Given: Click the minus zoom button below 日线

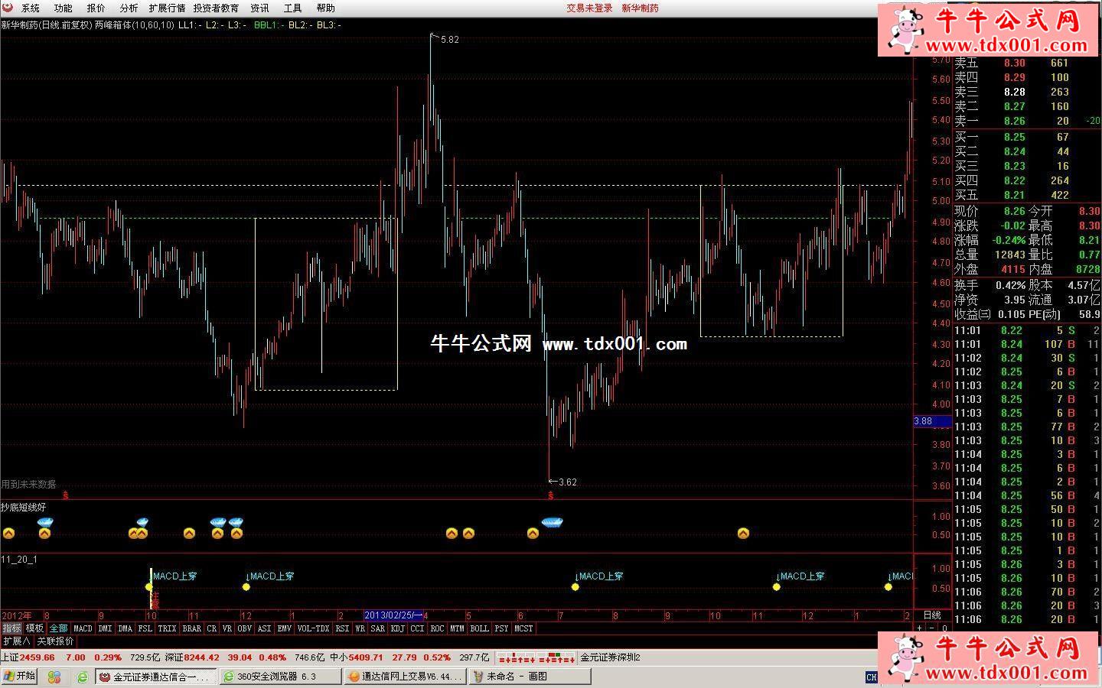Looking at the screenshot, I should click(931, 628).
